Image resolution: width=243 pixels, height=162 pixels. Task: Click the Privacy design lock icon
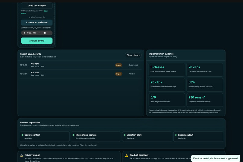21,156
